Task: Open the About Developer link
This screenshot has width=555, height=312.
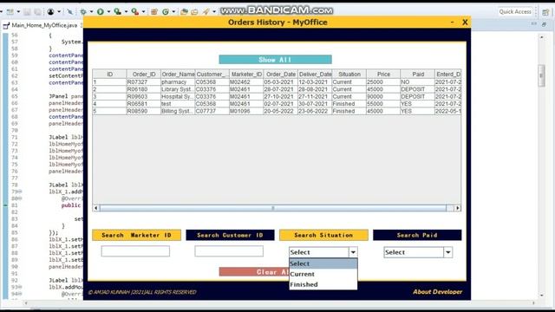Action: coord(437,291)
